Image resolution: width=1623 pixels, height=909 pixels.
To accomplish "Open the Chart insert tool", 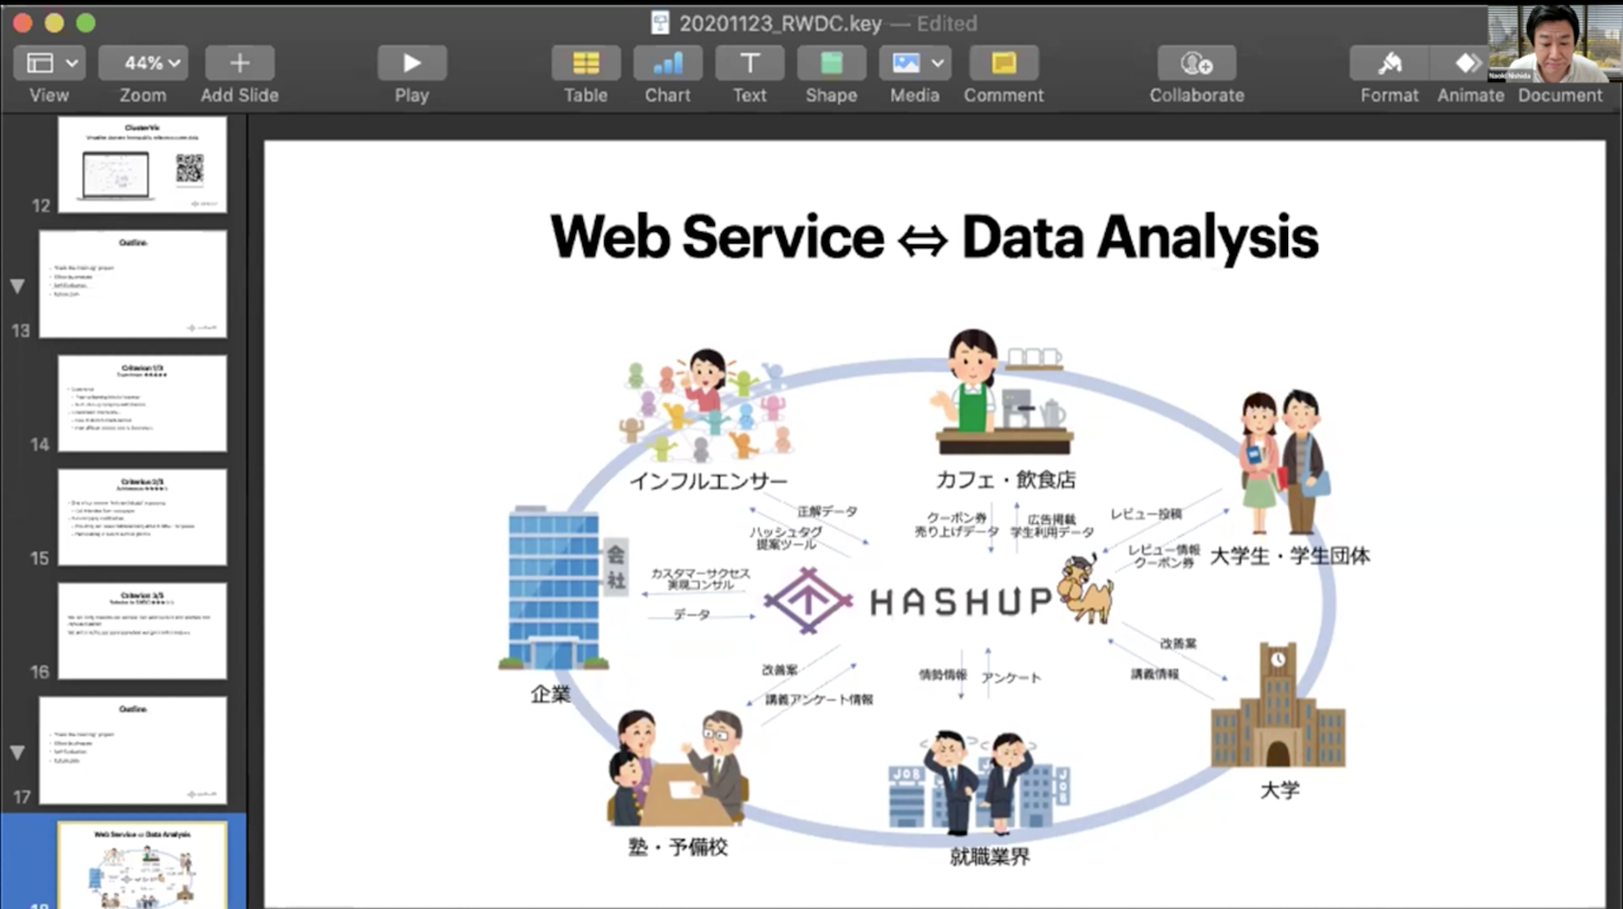I will tap(667, 63).
